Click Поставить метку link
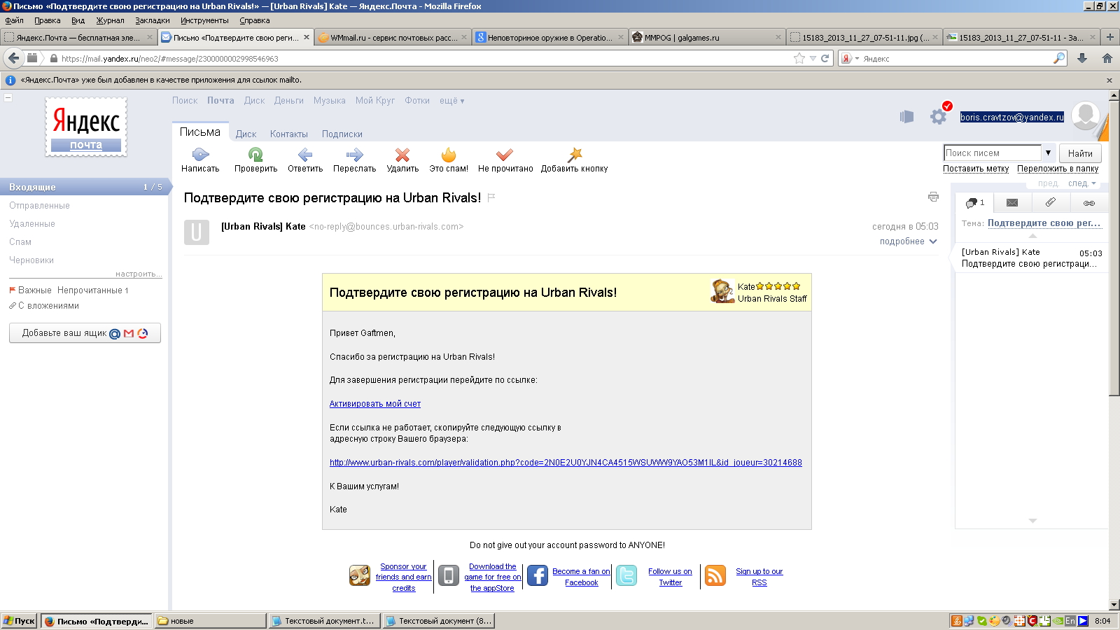 [976, 169]
